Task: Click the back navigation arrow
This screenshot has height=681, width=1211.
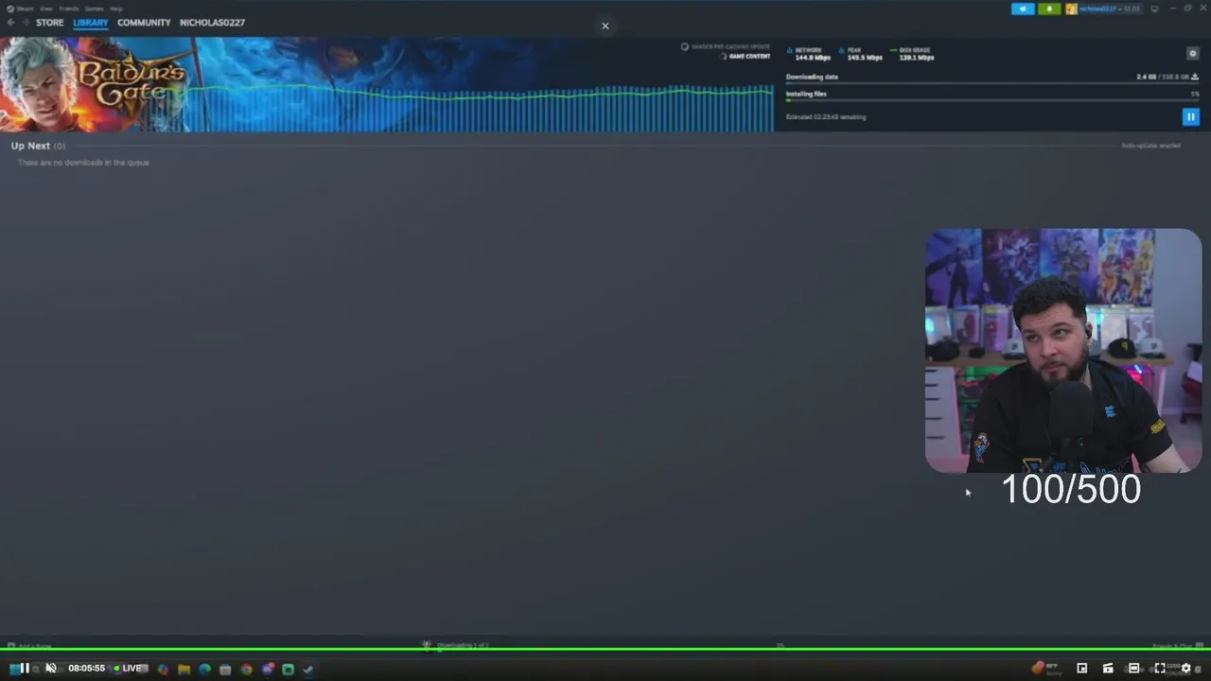Action: [11, 23]
